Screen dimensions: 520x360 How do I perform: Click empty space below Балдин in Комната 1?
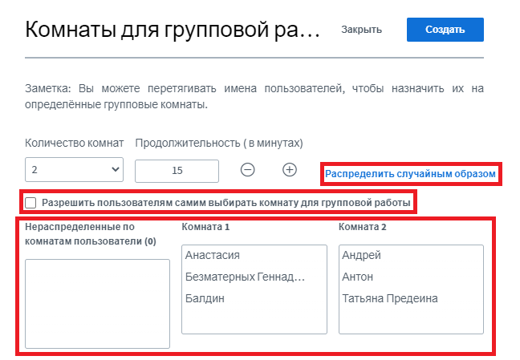point(254,319)
